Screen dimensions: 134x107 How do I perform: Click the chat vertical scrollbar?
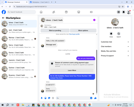[96, 71]
